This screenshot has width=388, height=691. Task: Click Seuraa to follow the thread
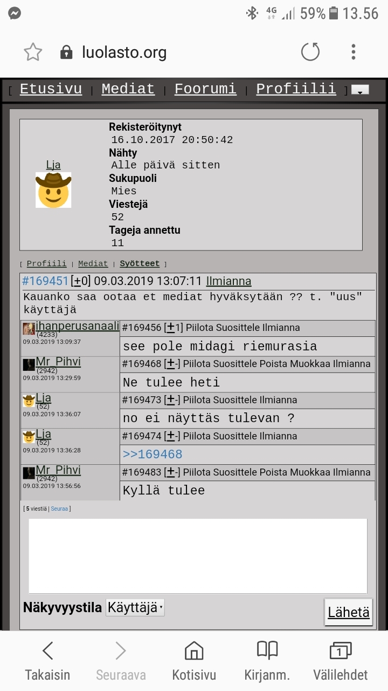[x=59, y=509]
